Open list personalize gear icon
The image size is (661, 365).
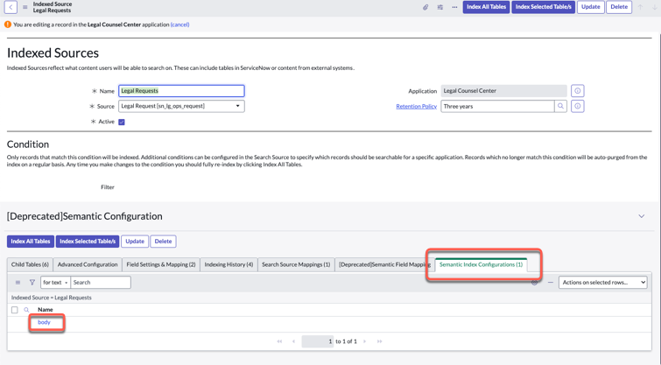tap(535, 283)
